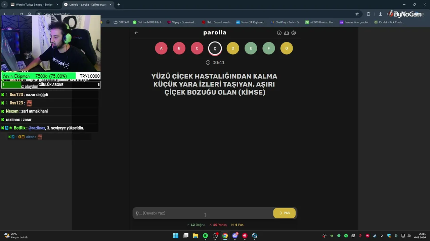430x241 pixels.
Task: Open OBS Studio from the taskbar
Action: pyautogui.click(x=215, y=236)
